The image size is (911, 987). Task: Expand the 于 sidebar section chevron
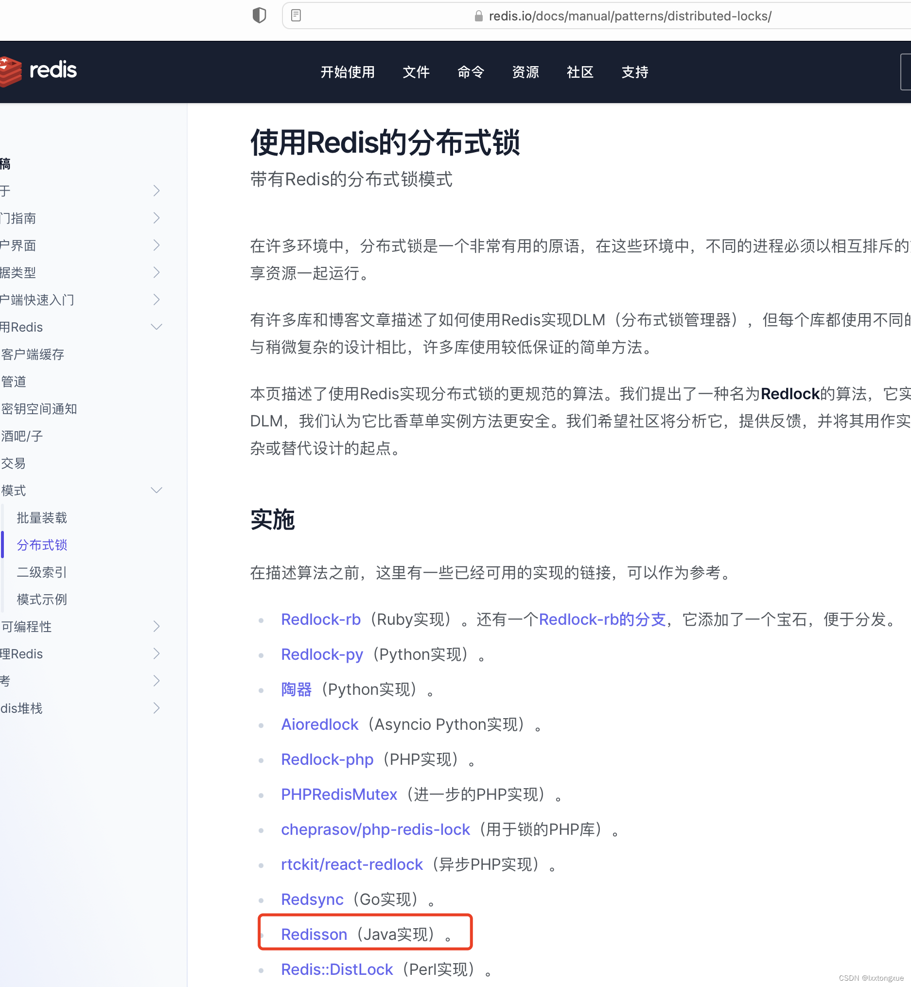click(156, 191)
